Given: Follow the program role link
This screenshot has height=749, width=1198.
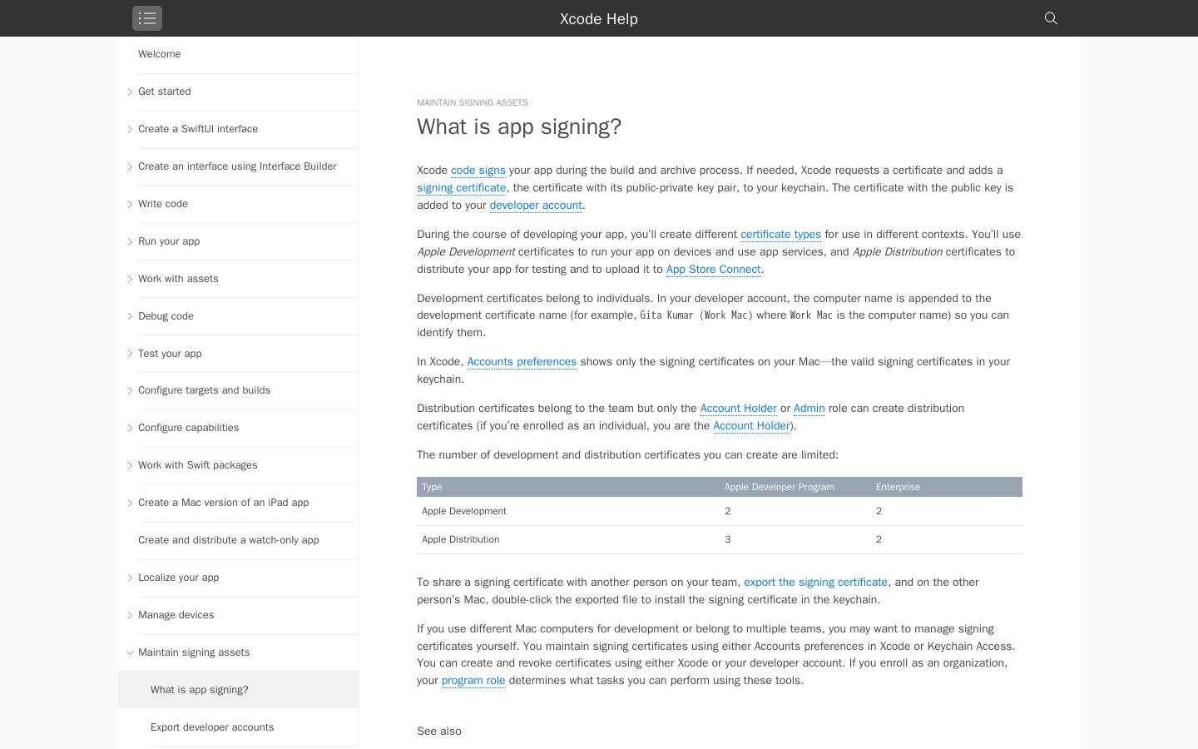Looking at the screenshot, I should click(473, 681).
